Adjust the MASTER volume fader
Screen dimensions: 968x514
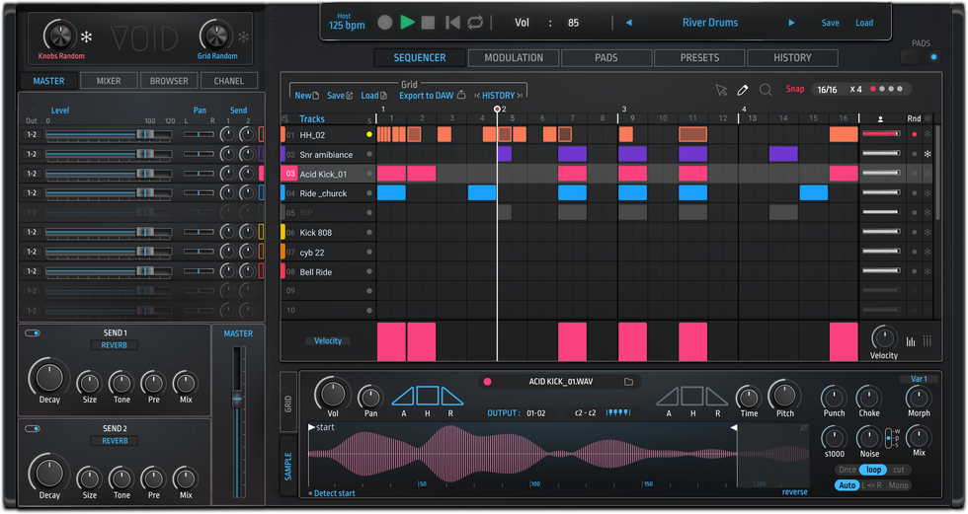tap(237, 399)
